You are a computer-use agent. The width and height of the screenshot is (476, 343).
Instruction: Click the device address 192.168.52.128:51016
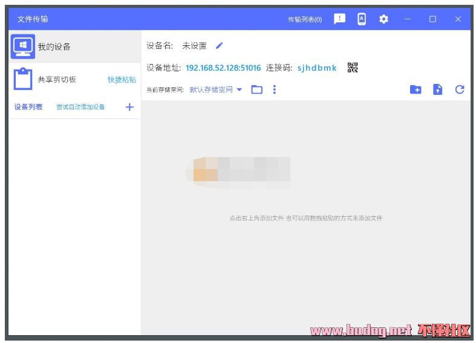coord(223,68)
